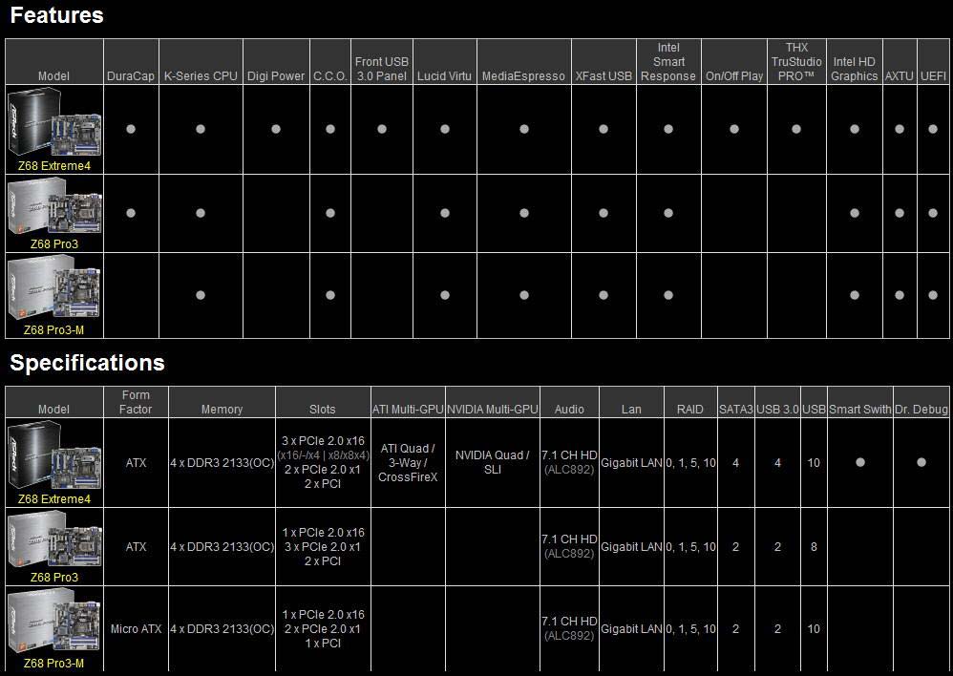
Task: Click the Z68 Pro3 name link under Features
Action: click(53, 244)
